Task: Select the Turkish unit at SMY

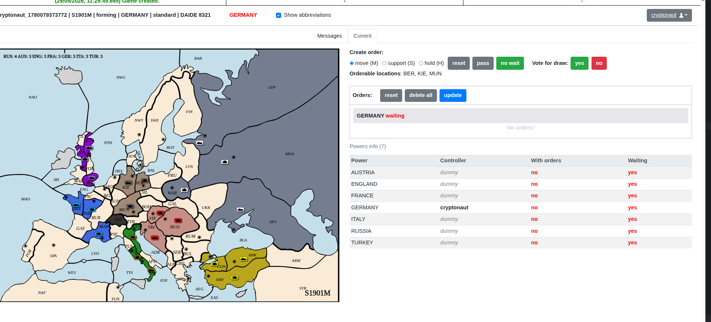Action: pos(235,278)
